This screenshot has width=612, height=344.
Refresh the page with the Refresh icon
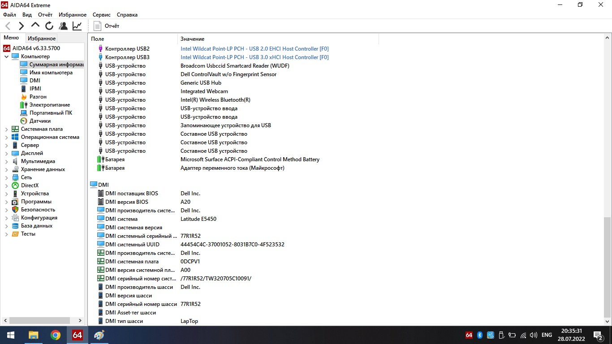pos(49,26)
